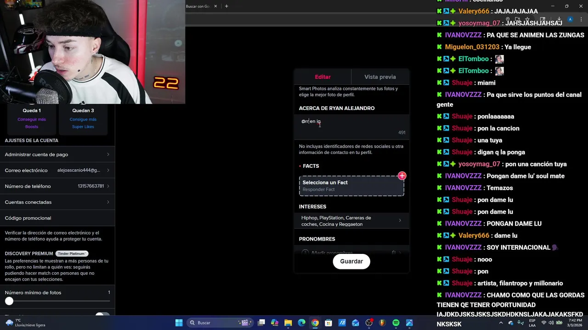The width and height of the screenshot is (588, 330).
Task: Click chat message 'artista, filantropo y millonario'
Action: [x=520, y=283]
